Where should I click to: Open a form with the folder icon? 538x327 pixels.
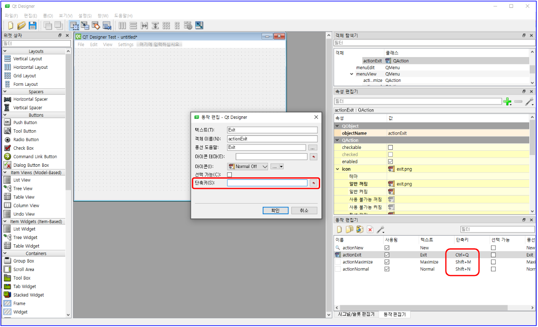pos(21,25)
